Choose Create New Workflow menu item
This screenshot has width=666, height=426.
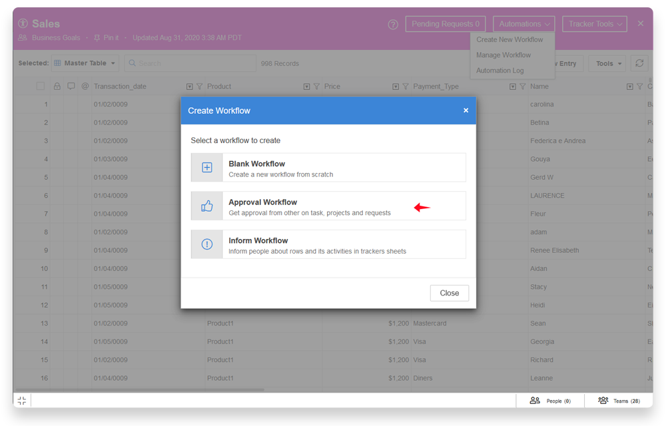click(x=509, y=39)
